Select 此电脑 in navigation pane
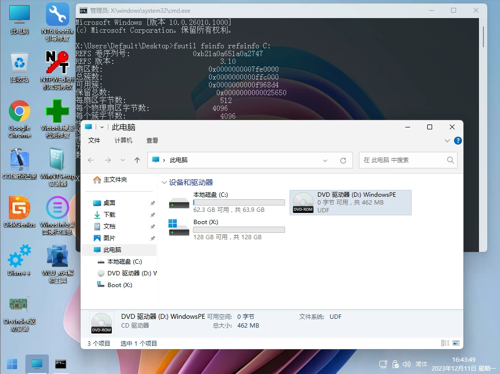Viewport: 500px width, 374px height. pyautogui.click(x=119, y=249)
